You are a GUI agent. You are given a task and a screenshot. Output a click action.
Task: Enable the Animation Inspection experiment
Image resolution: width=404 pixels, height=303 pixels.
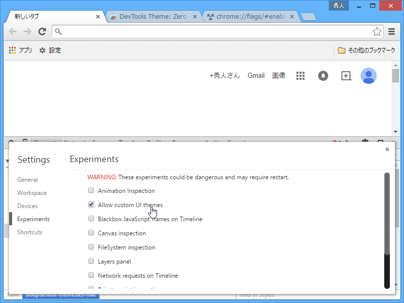[91, 190]
